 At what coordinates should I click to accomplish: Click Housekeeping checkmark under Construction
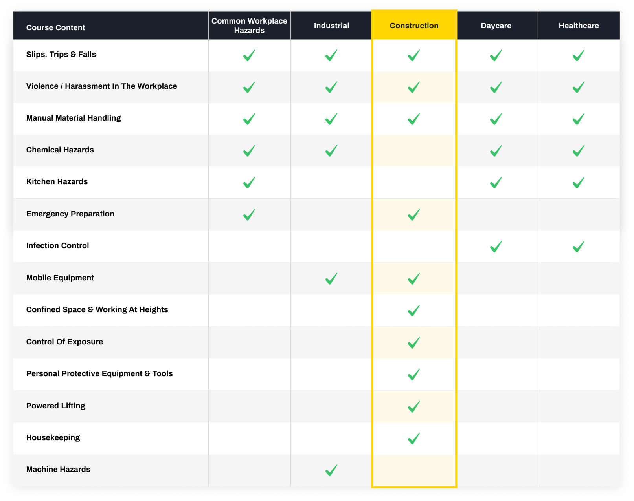point(414,438)
